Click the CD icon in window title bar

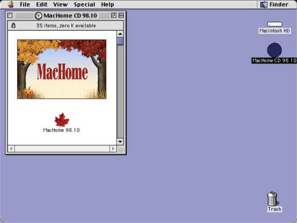tap(39, 15)
